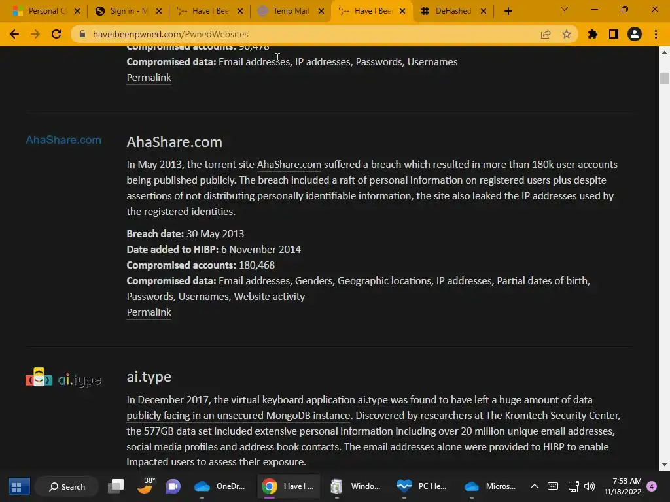Click page scrollbar up arrow
The width and height of the screenshot is (670, 502).
pyautogui.click(x=664, y=52)
